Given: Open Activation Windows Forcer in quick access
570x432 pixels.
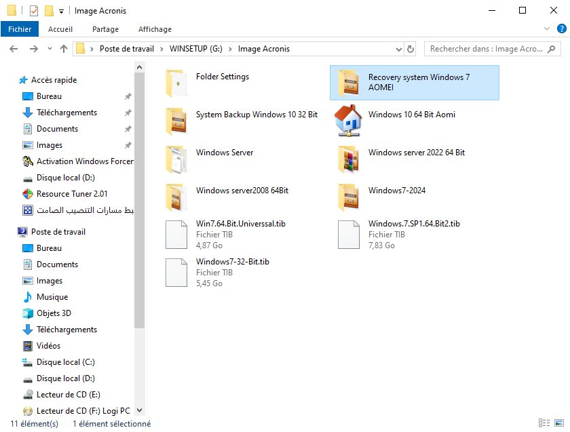Looking at the screenshot, I should tap(85, 161).
